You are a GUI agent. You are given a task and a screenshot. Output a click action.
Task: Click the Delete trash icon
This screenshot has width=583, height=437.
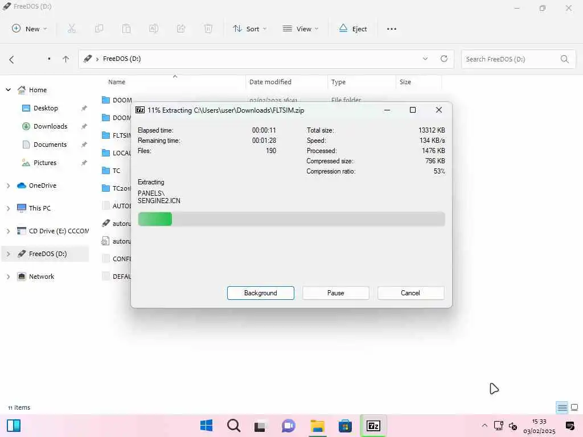[x=208, y=28]
